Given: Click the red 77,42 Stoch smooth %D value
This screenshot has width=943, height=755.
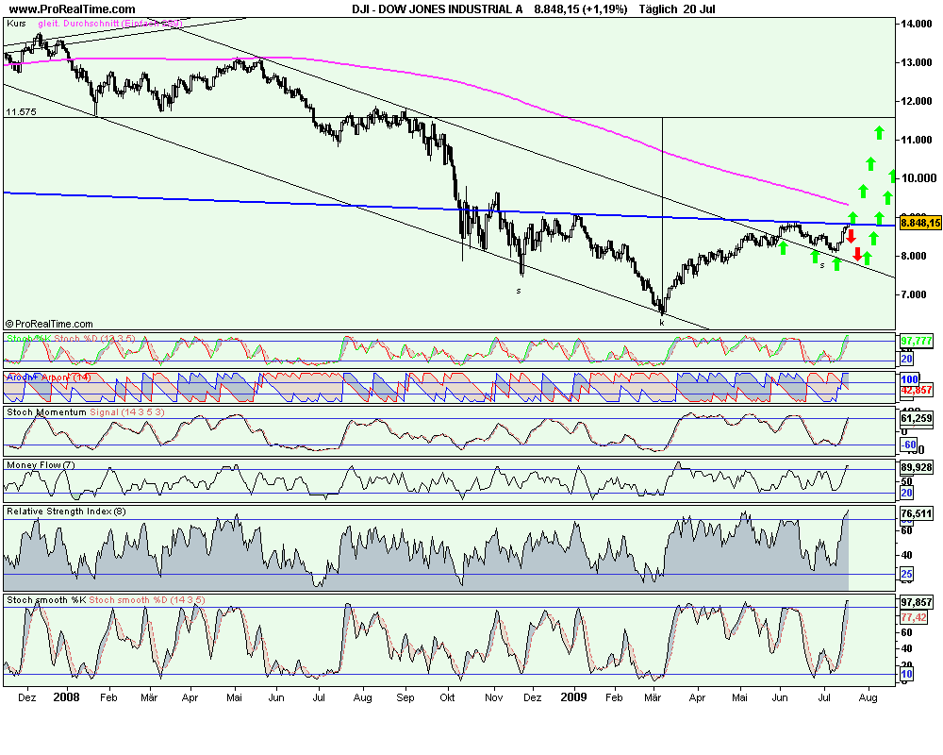Looking at the screenshot, I should (x=914, y=618).
